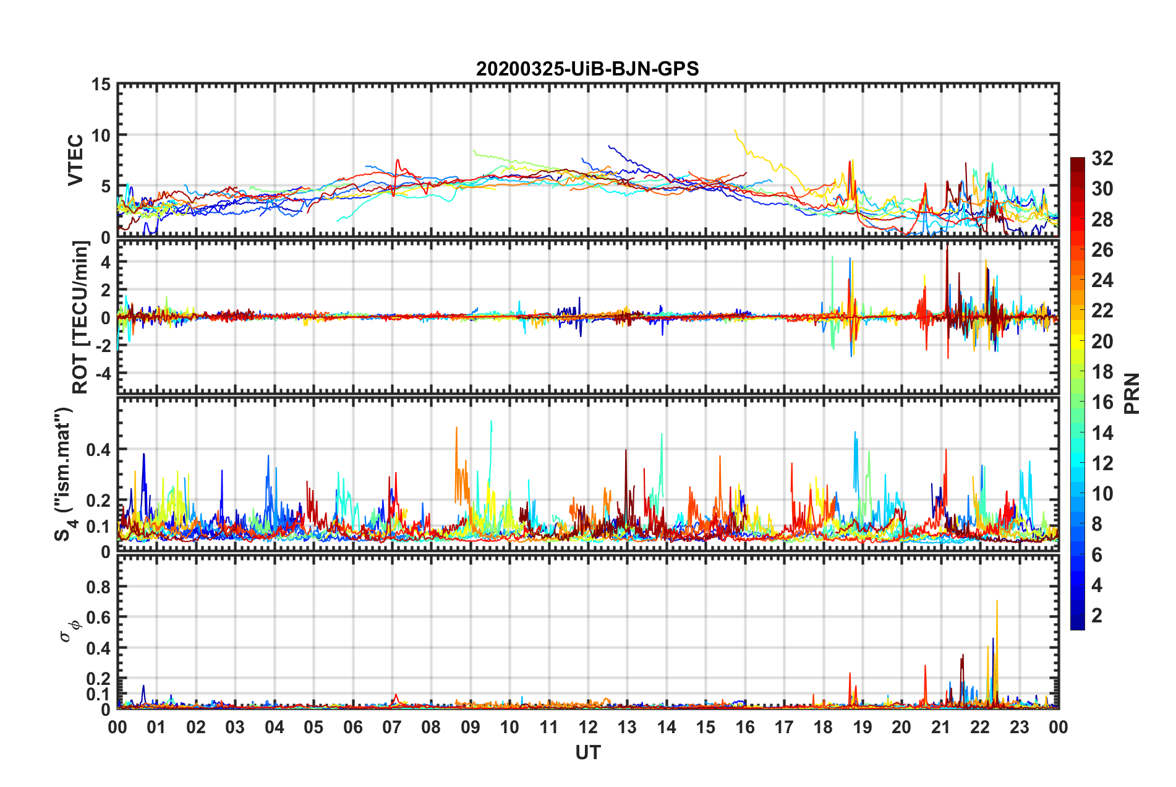
Task: Click tick label 16 on the PRN colorbar
Action: [1102, 402]
